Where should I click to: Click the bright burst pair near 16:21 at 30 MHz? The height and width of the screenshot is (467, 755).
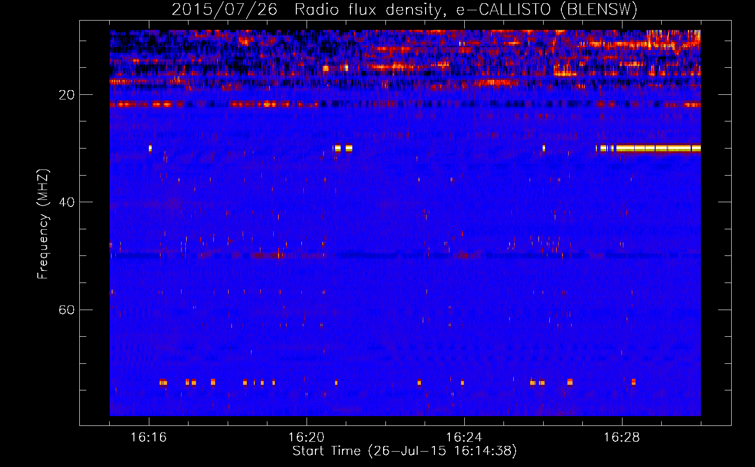click(x=343, y=149)
